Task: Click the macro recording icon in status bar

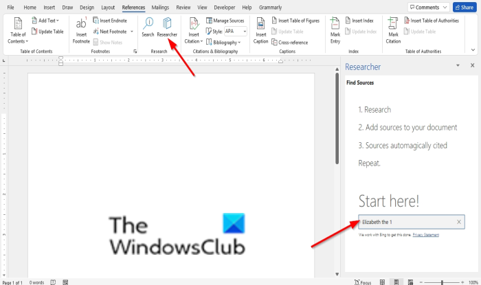Action: (65, 282)
